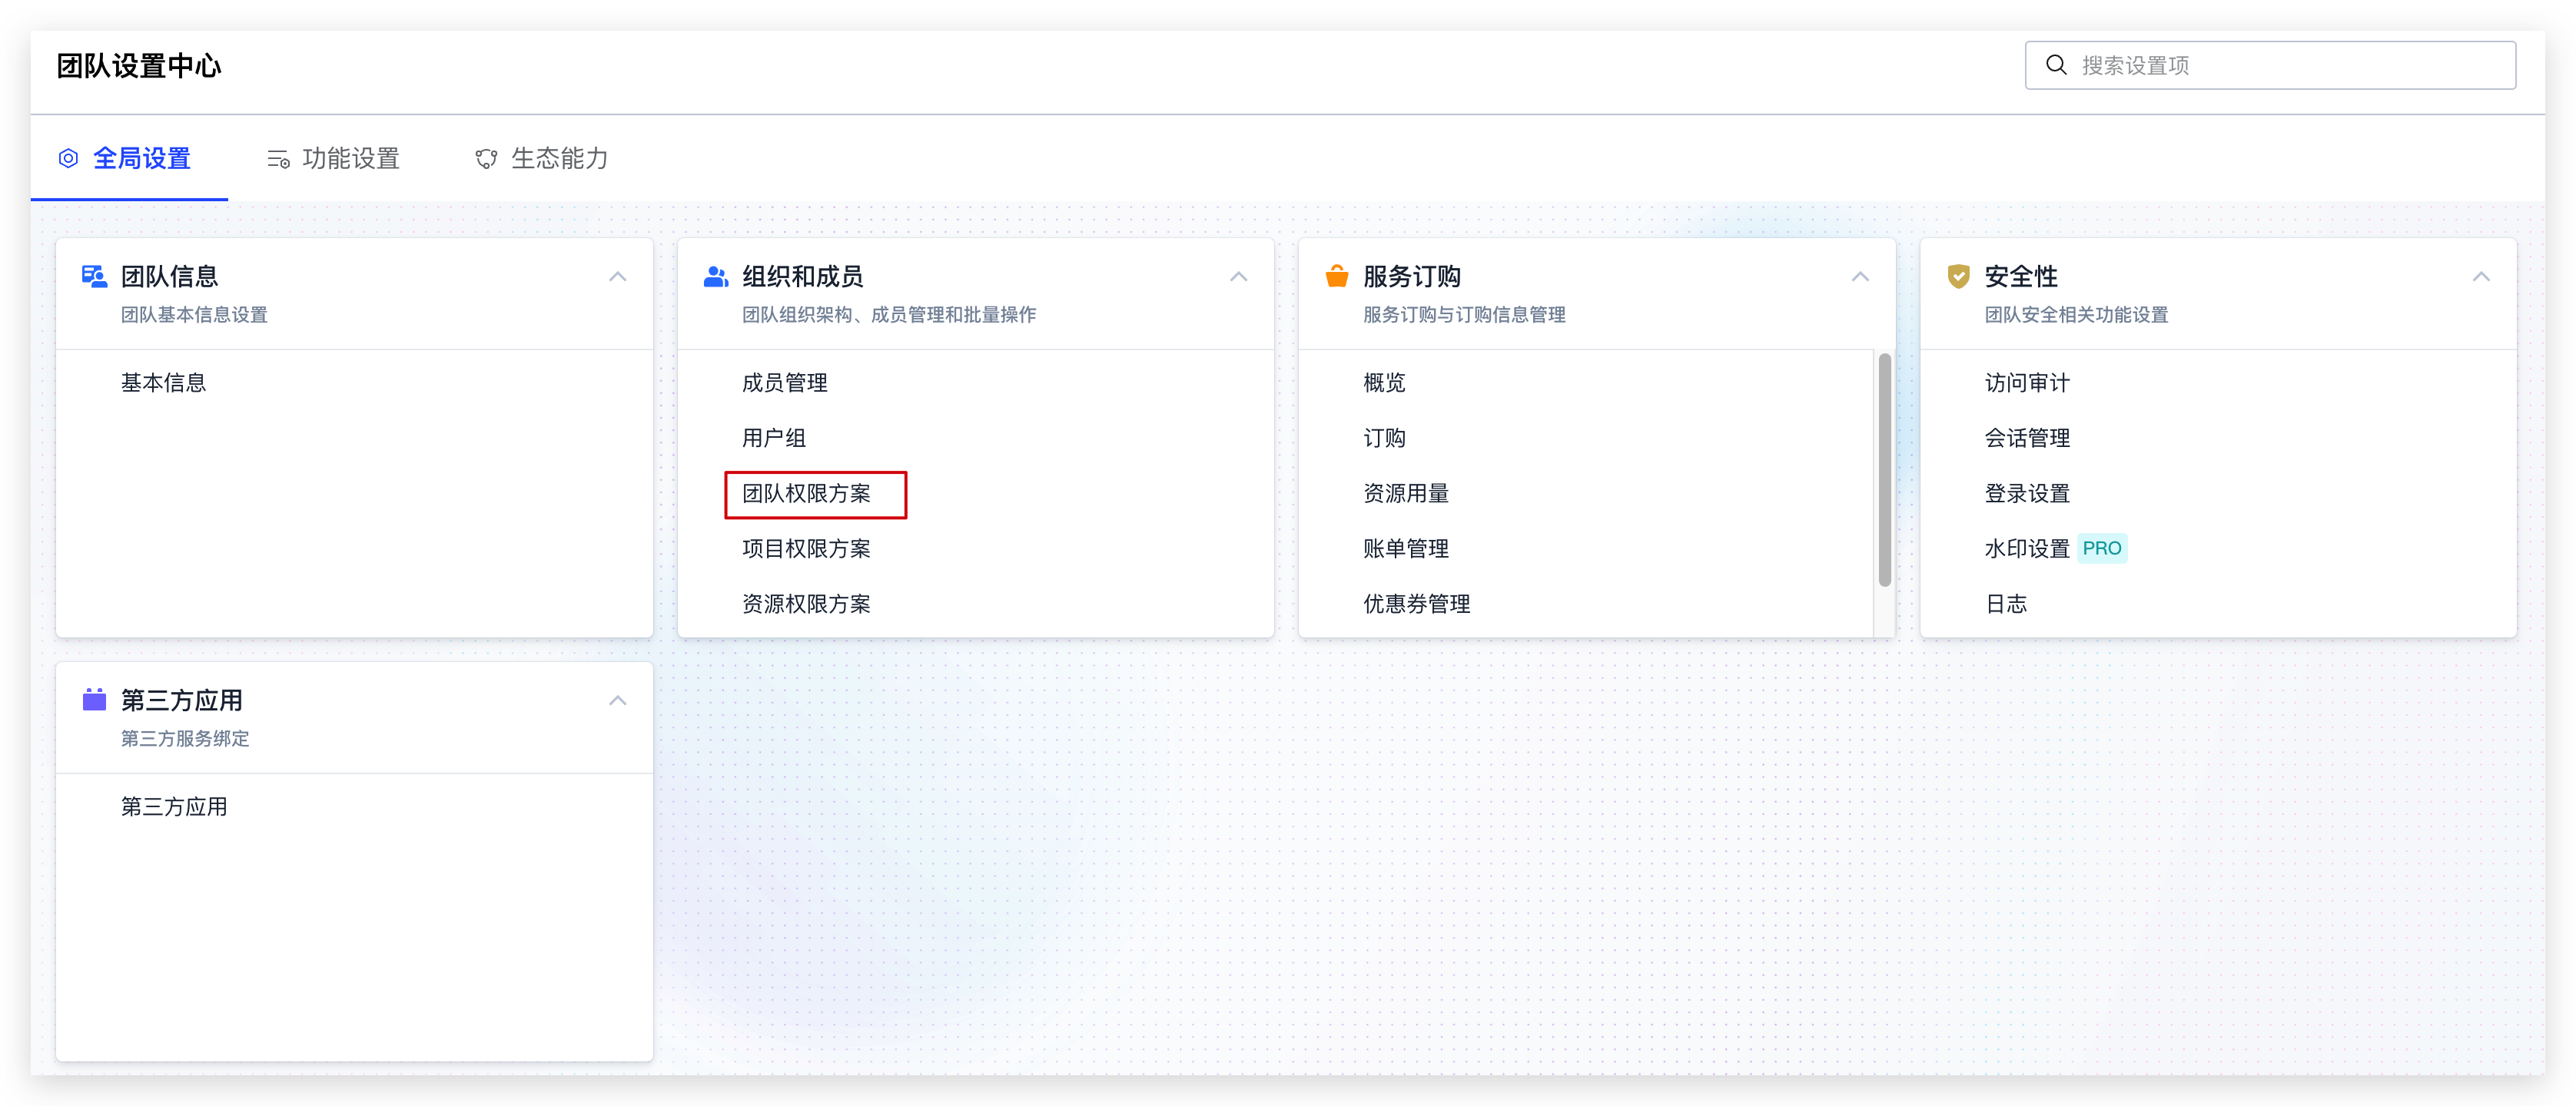Open 订购 item
Screen dimensions: 2576x1106
(x=1384, y=438)
